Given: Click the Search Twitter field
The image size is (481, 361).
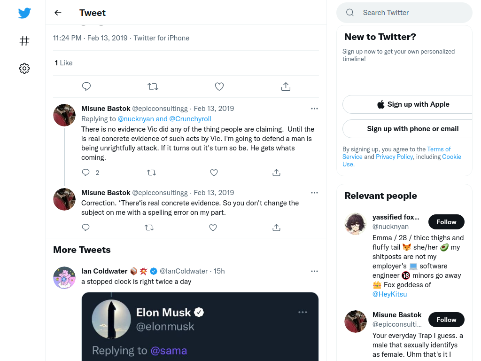Looking at the screenshot, I should click(404, 13).
